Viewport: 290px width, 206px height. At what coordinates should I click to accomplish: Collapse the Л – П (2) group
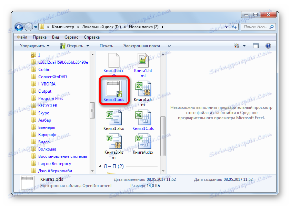pos(100,166)
